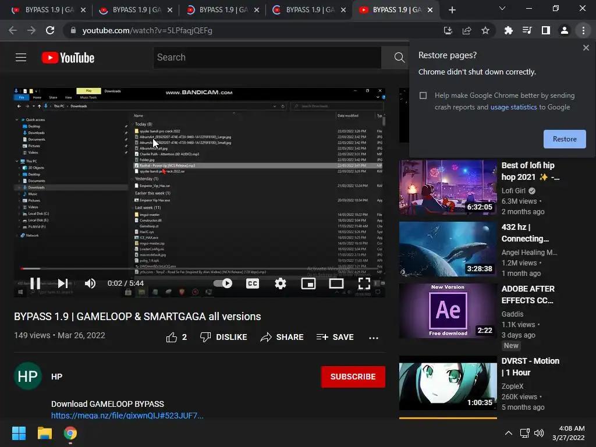Open the usage statistics link

513,107
